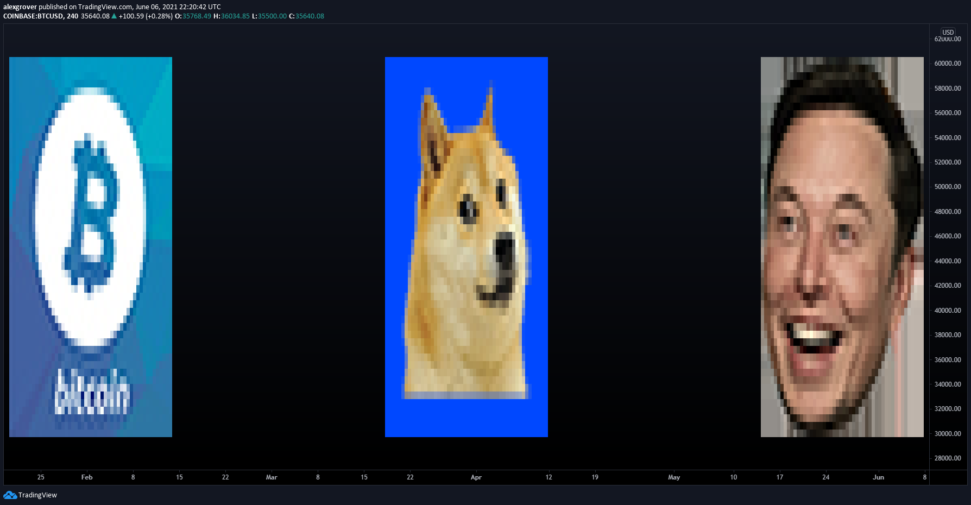Viewport: 971px width, 505px height.
Task: Click the Doge dog image
Action: tap(466, 247)
